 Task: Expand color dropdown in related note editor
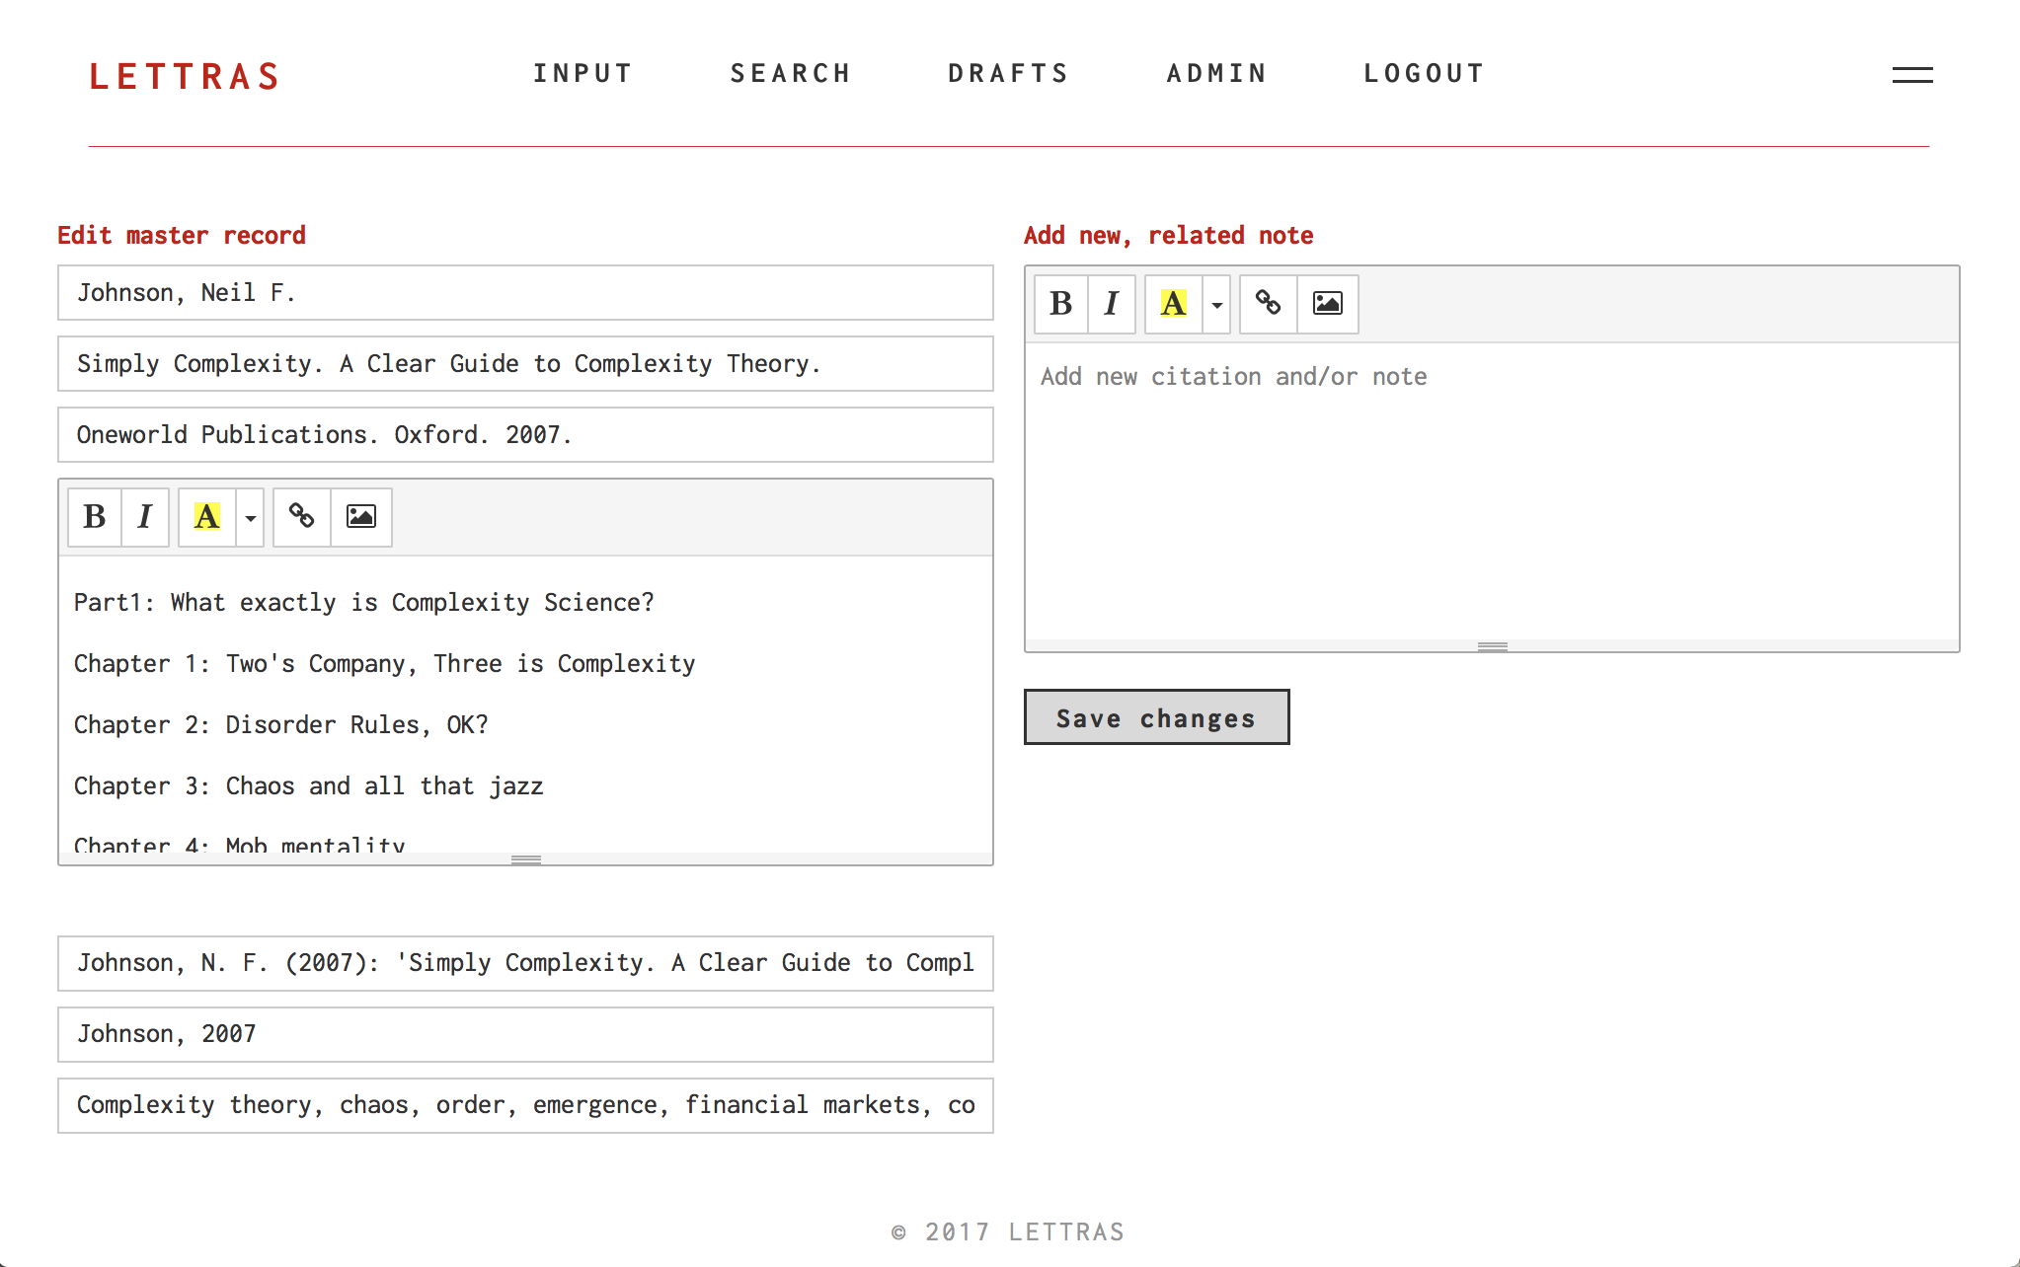(x=1217, y=304)
